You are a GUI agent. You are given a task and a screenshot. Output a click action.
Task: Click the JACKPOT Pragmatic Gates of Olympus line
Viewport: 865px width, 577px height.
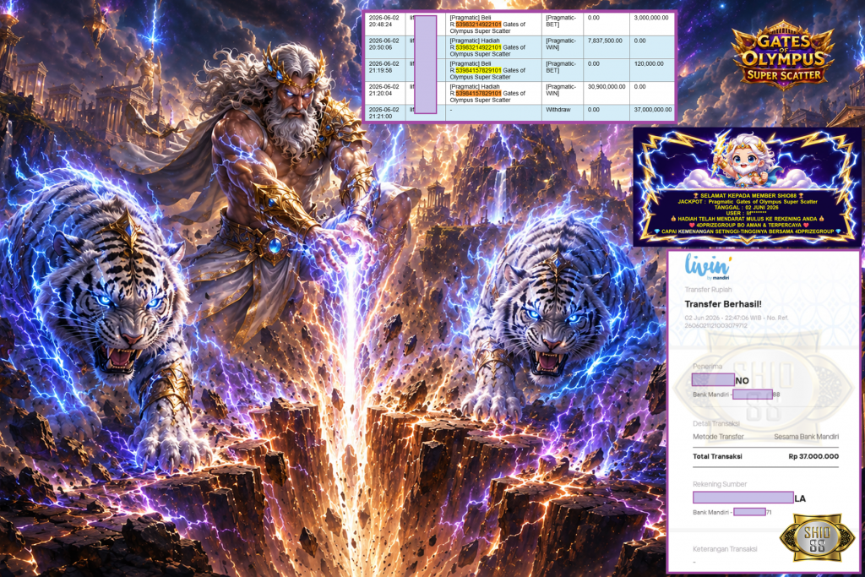[748, 202]
